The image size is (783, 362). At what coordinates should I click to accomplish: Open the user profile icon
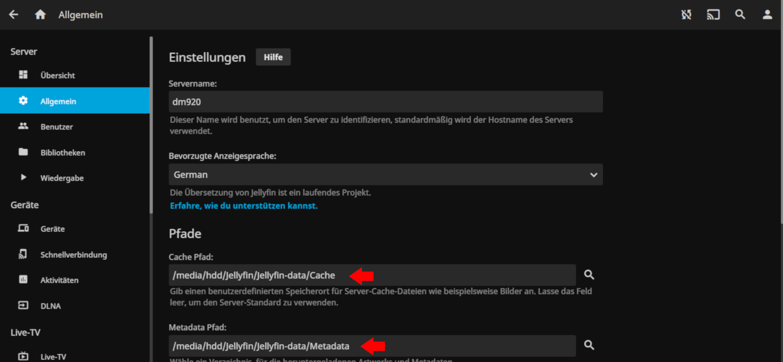[767, 15]
